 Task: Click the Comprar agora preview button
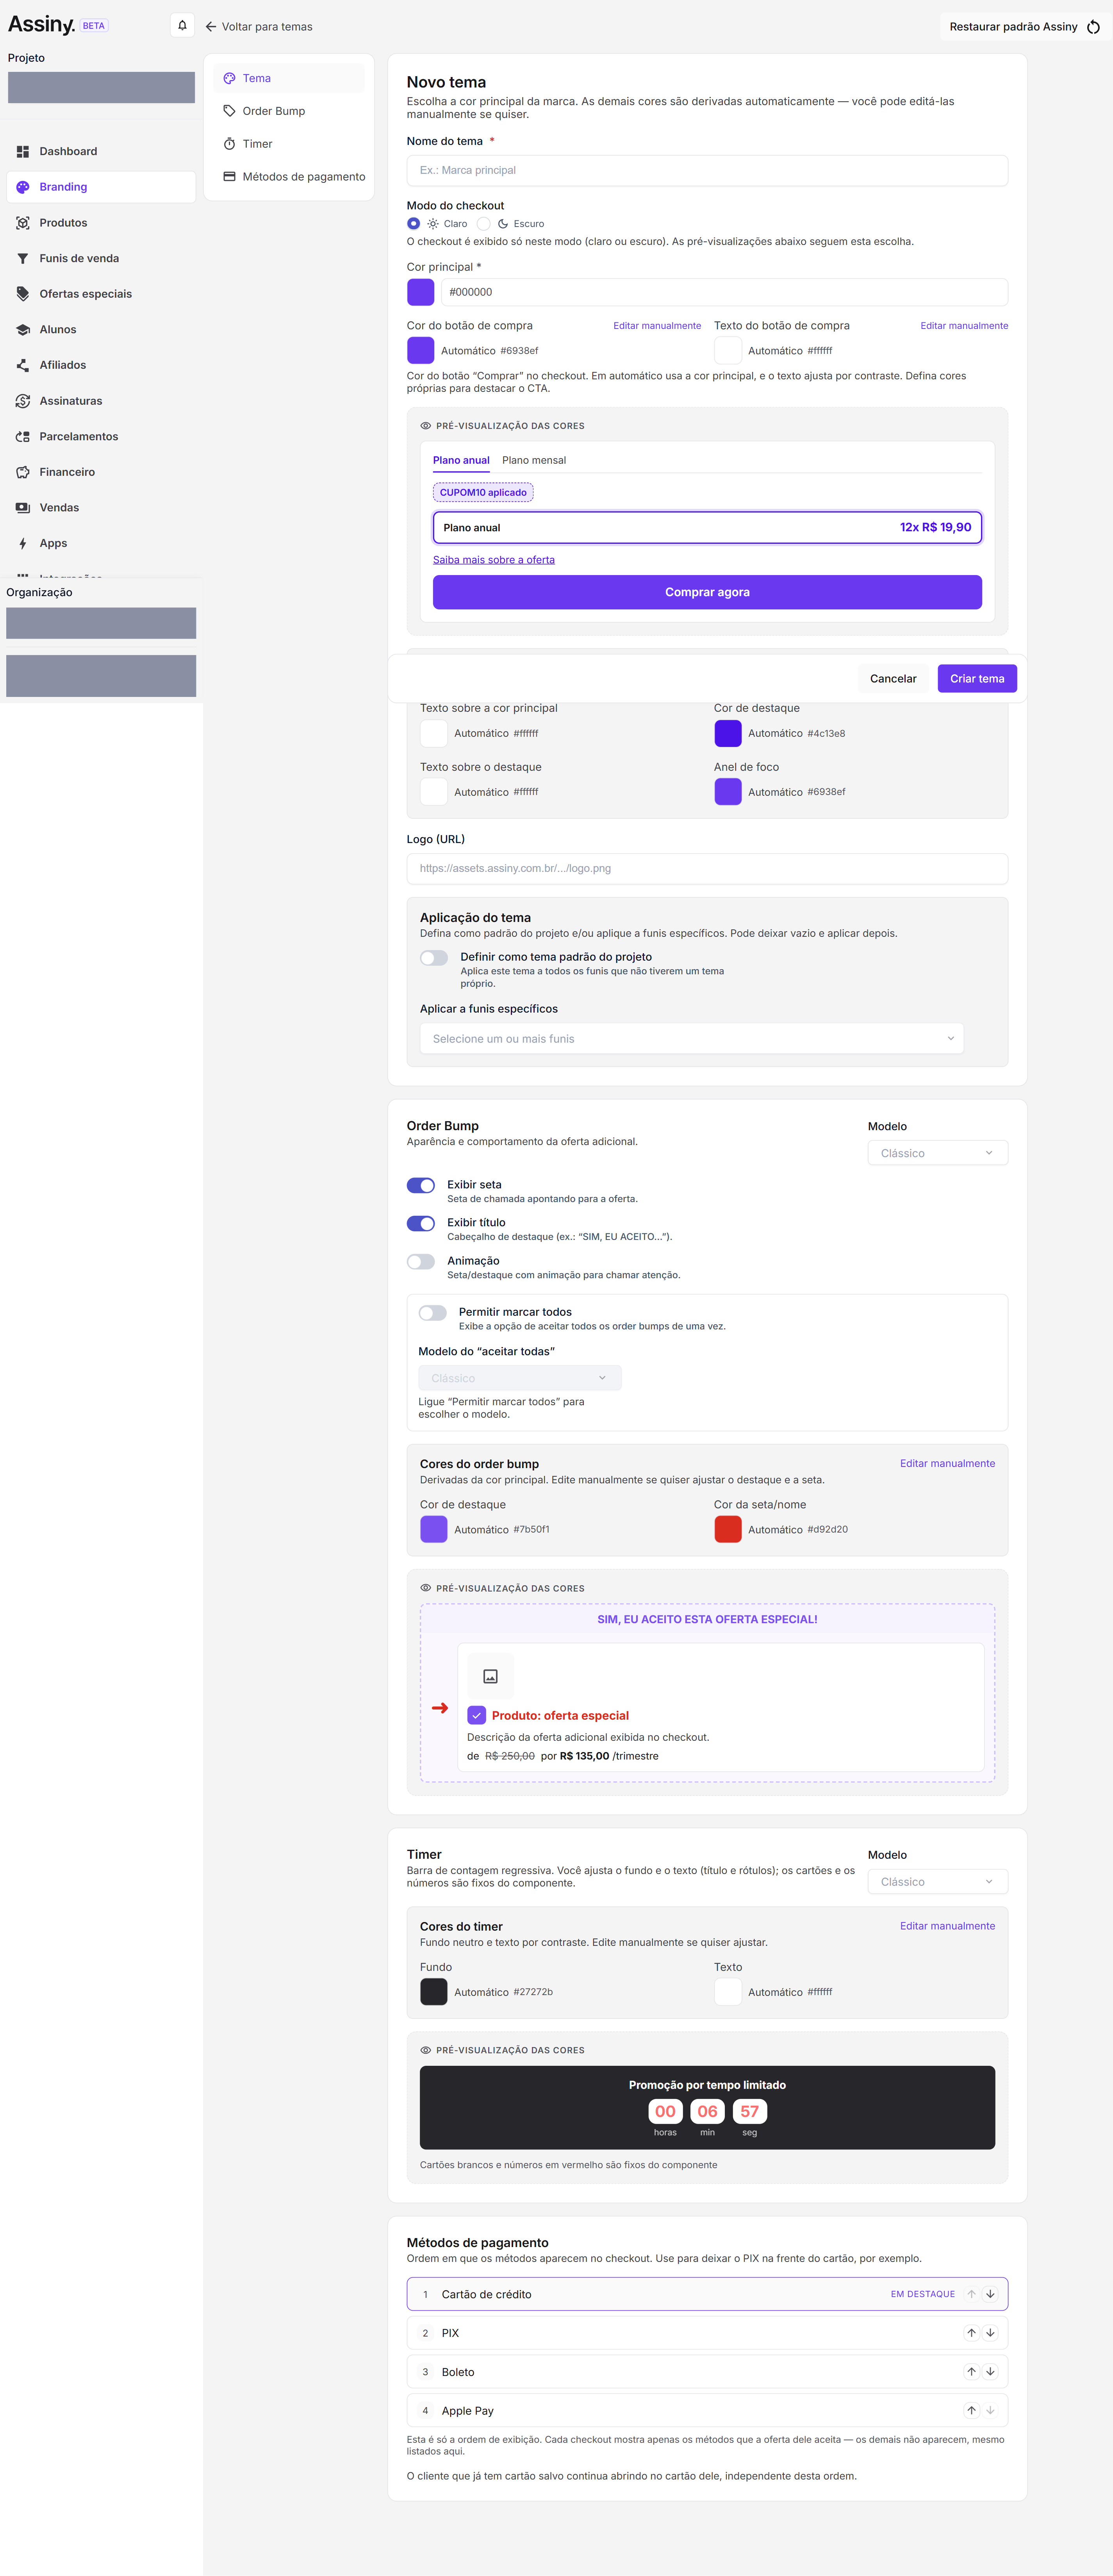pyautogui.click(x=707, y=592)
